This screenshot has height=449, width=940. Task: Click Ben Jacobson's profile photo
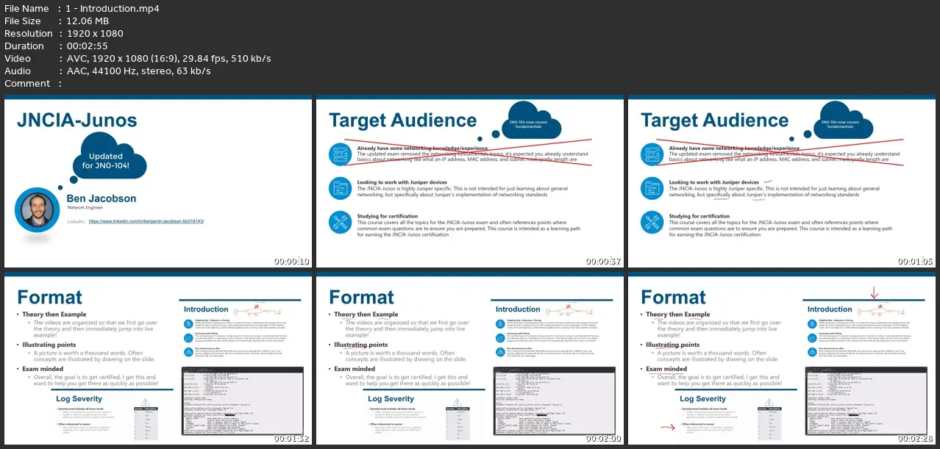tap(37, 209)
